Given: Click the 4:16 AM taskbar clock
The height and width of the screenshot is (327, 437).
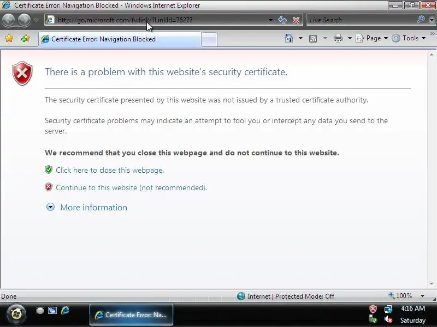Looking at the screenshot, I should point(413,308).
